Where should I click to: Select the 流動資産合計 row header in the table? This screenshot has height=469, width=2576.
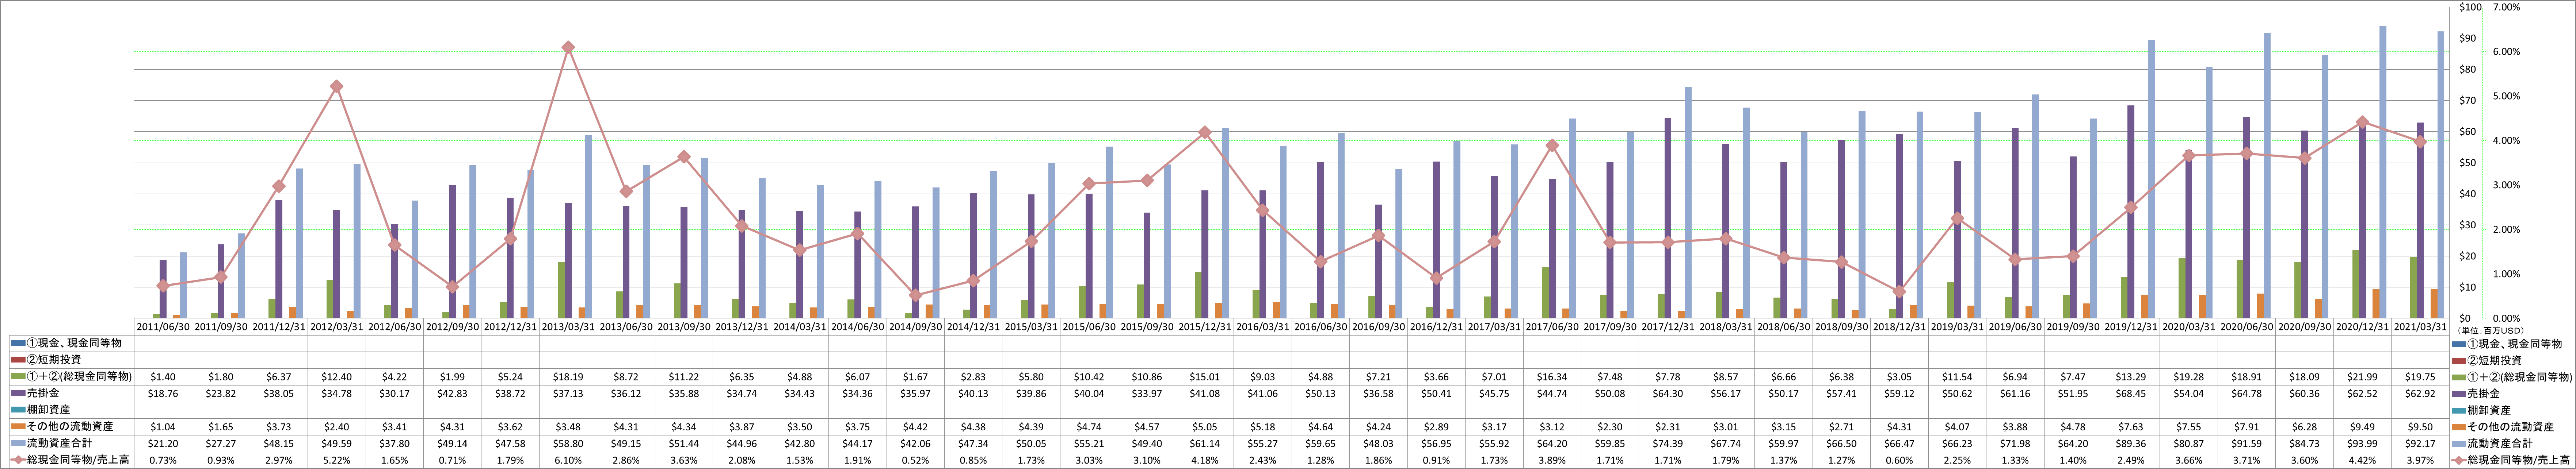tap(70, 443)
